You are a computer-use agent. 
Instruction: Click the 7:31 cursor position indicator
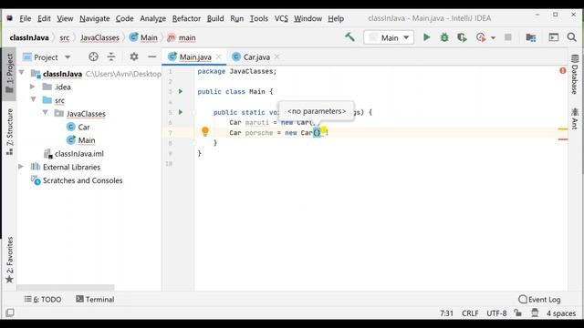point(446,313)
